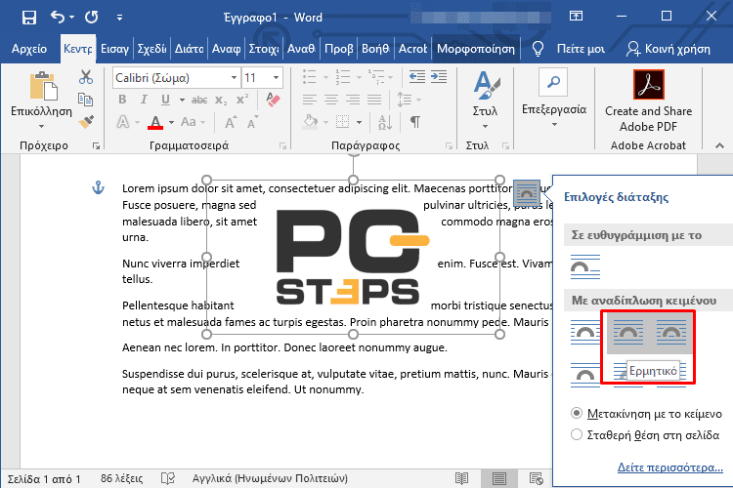Click the layout options button beside image
This screenshot has width=733, height=488.
tap(527, 193)
